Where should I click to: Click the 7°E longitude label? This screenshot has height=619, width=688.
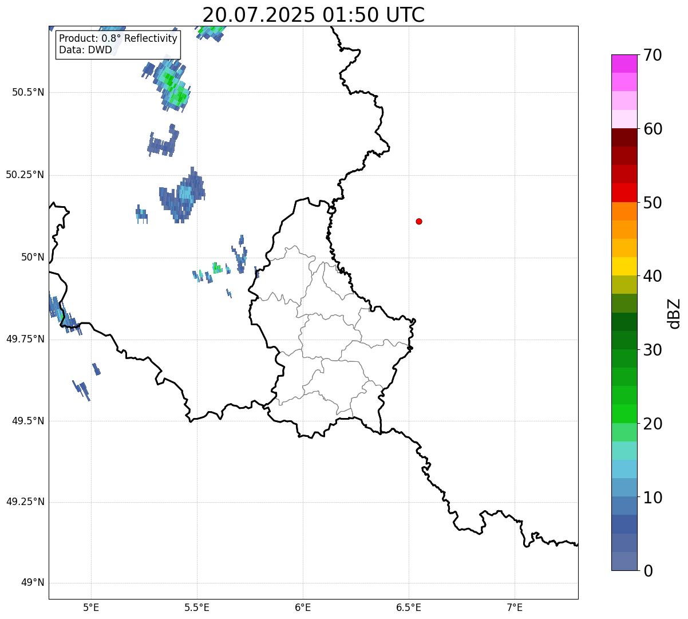(x=515, y=607)
